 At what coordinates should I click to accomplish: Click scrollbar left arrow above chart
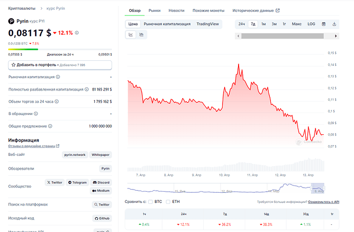coord(238,36)
